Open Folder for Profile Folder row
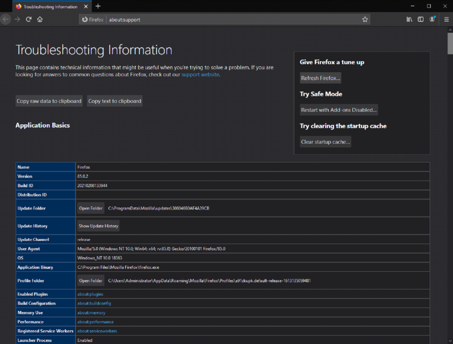The image size is (453, 344). tap(91, 281)
